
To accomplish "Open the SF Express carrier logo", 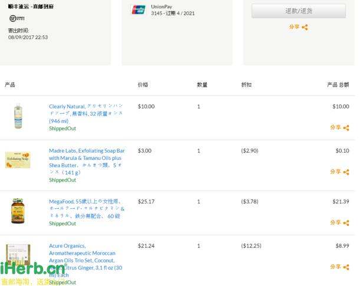I will (17, 18).
